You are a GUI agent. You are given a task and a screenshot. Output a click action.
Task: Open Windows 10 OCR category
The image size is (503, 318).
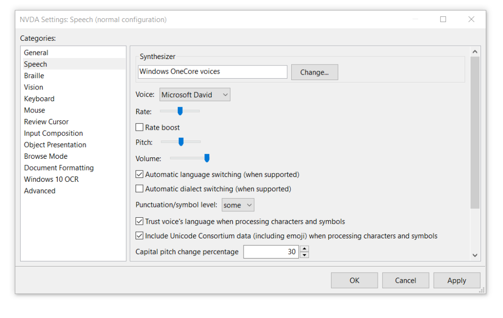[x=74, y=179]
